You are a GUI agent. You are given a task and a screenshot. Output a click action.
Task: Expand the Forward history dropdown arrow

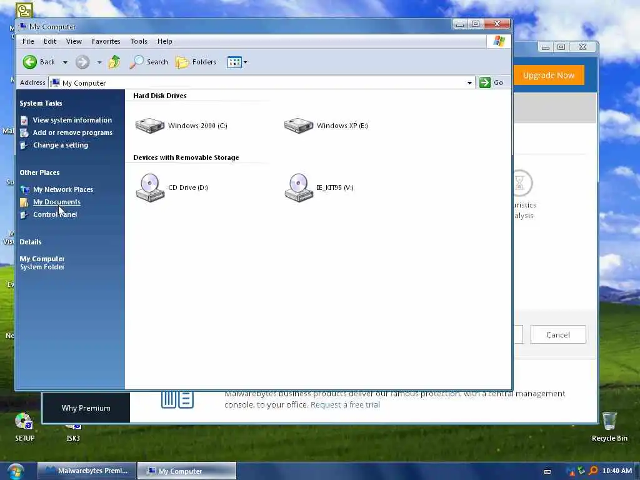pyautogui.click(x=99, y=62)
